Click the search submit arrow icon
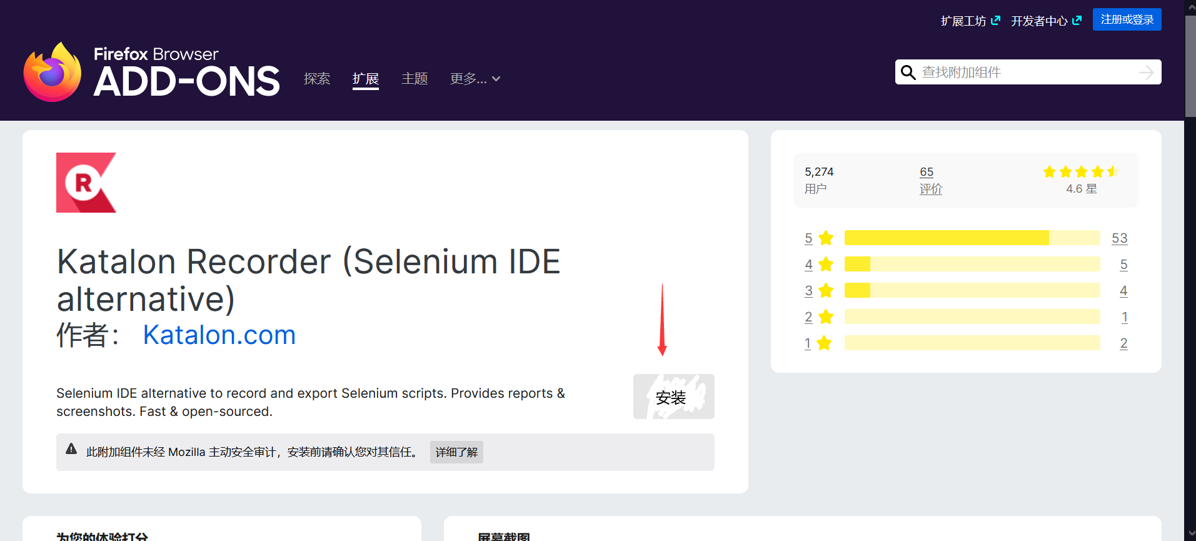 pos(1146,73)
